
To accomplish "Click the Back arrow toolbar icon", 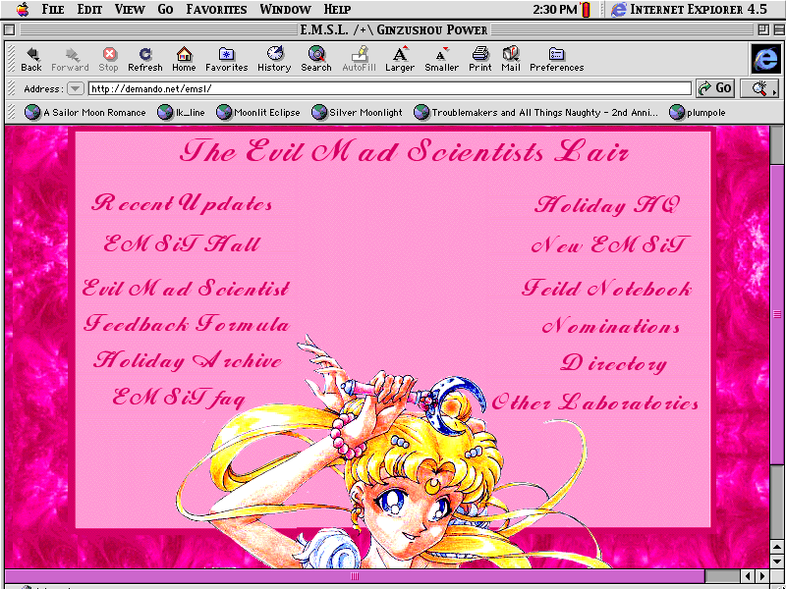I will (x=31, y=55).
